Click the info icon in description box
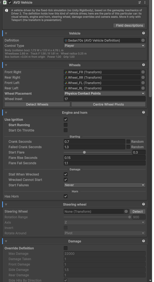The width and height of the screenshot is (154, 282). coord(7,10)
